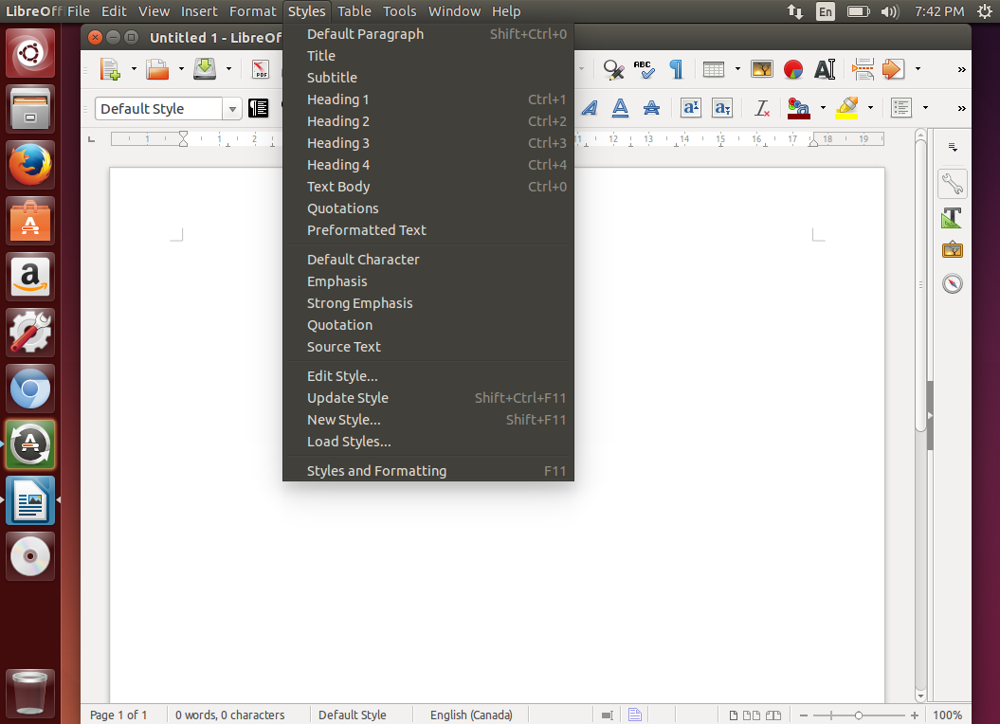This screenshot has width=1000, height=724.
Task: Open the Default Style paragraph style dropdown
Action: [232, 109]
